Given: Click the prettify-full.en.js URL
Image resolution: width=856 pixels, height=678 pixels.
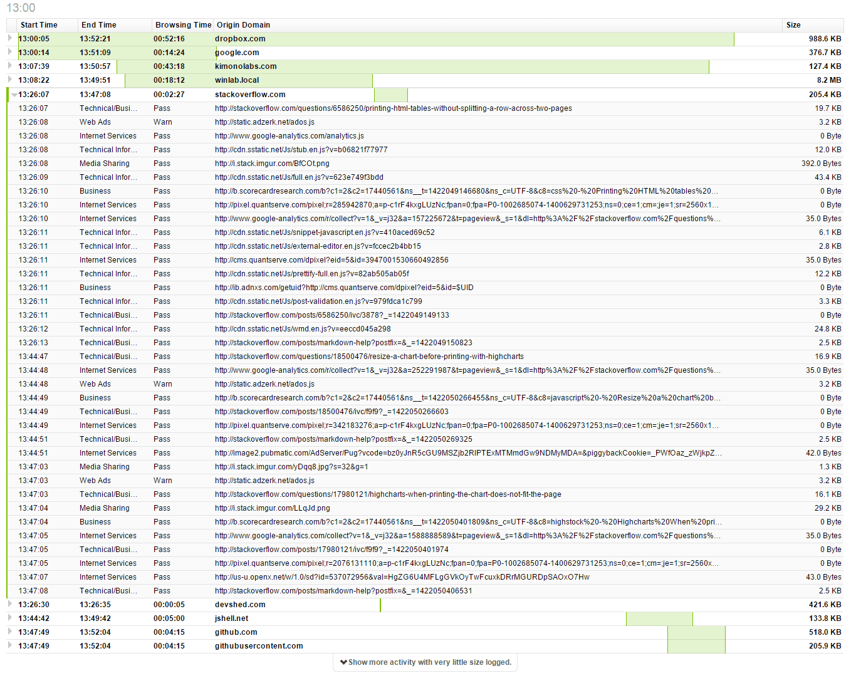Looking at the screenshot, I should coord(312,274).
